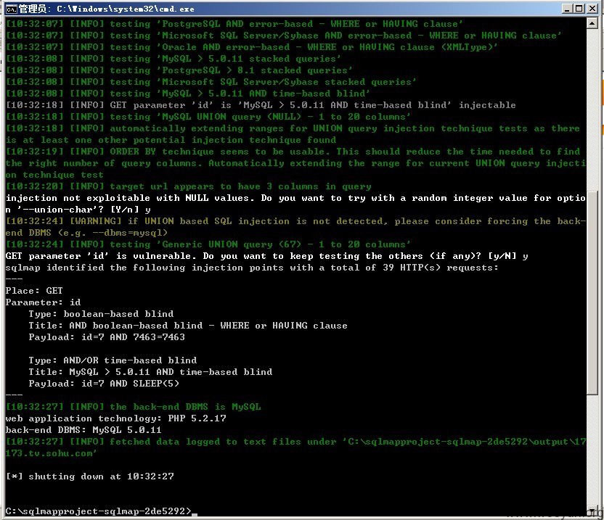The width and height of the screenshot is (604, 520).
Task: Click 'GET parameter 'id' is vulnerable' prompt line
Action: tap(266, 256)
